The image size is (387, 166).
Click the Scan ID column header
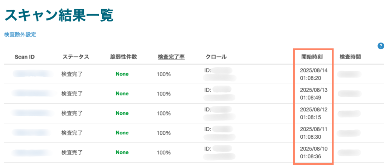[x=25, y=57]
